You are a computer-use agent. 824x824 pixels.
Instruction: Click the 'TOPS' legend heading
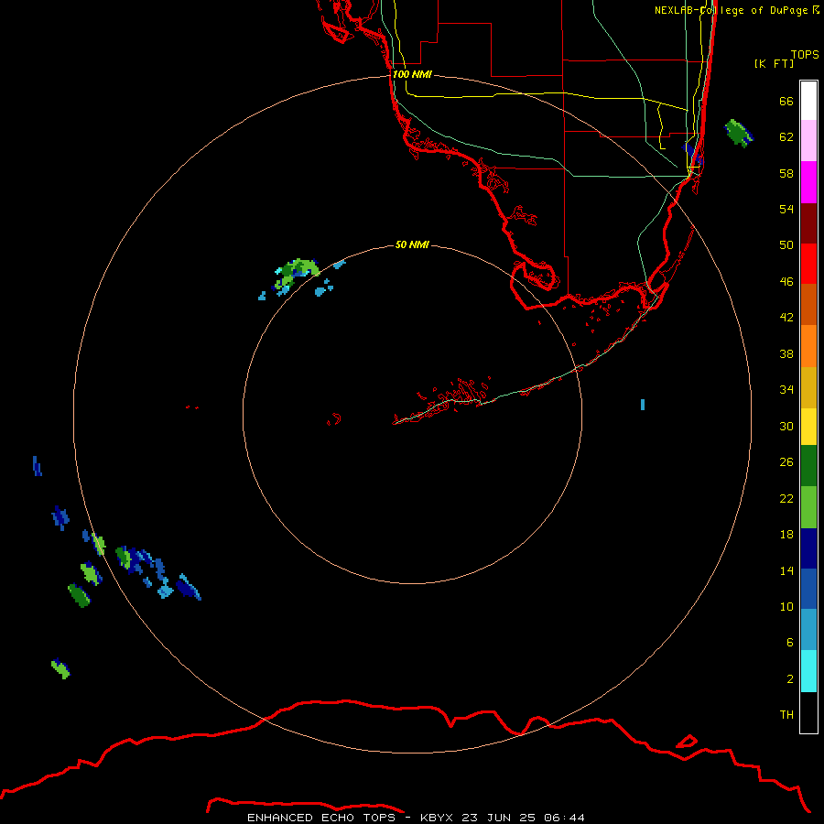coord(805,55)
